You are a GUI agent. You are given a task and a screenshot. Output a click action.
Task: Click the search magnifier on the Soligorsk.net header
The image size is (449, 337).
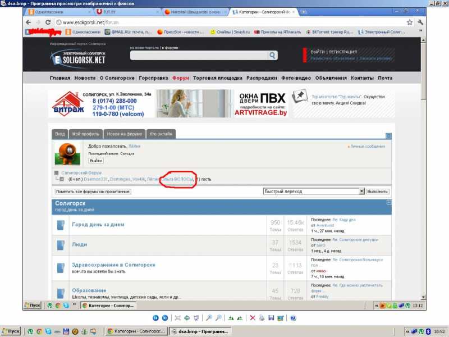[x=272, y=55]
